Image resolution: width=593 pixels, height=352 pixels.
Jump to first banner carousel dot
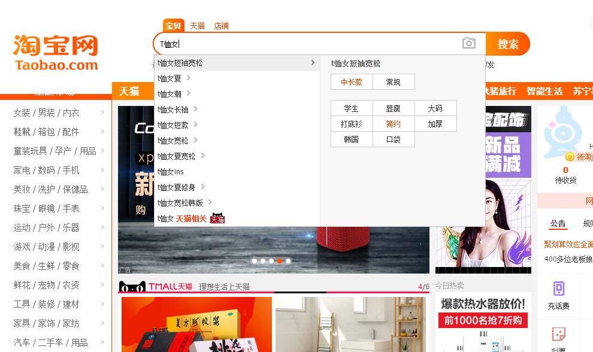tap(255, 261)
